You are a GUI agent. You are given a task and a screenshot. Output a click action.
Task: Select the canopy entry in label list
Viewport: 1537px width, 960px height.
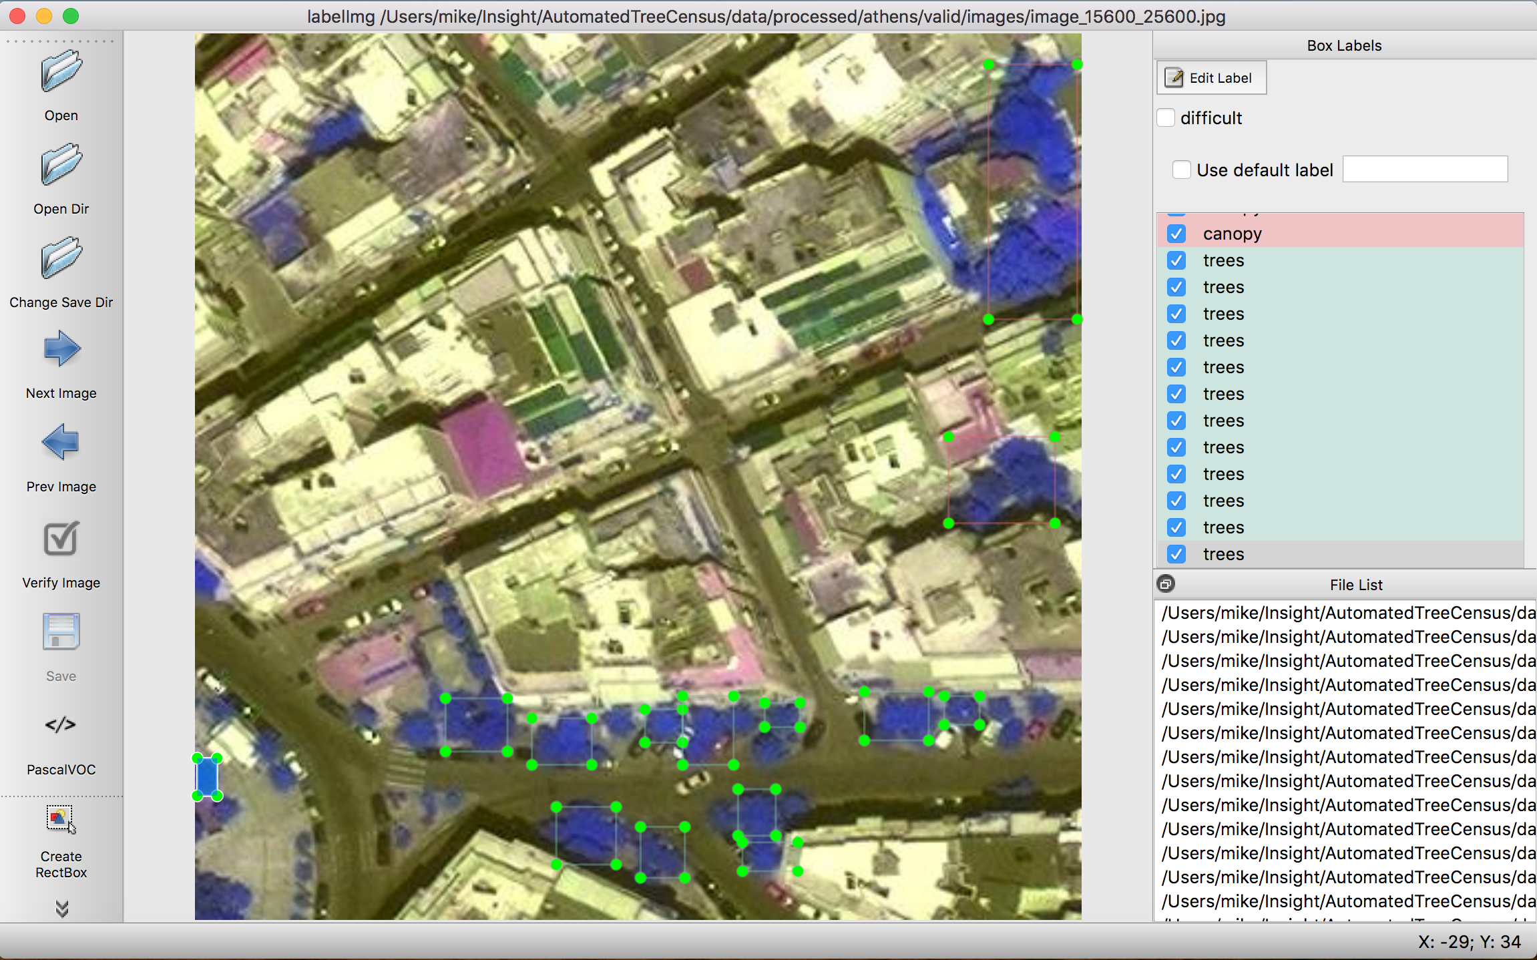tap(1233, 234)
